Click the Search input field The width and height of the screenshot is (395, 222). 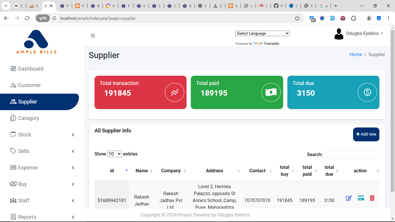352,155
